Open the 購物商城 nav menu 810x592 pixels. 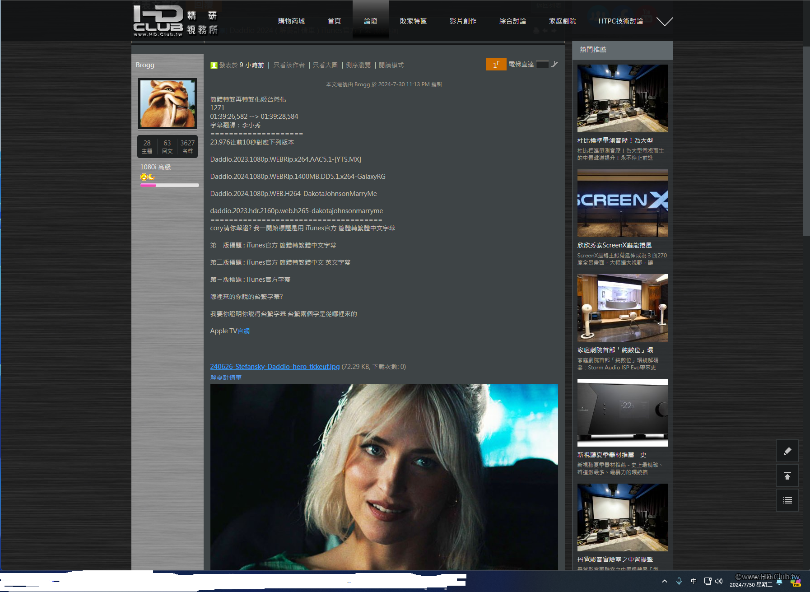coord(291,21)
